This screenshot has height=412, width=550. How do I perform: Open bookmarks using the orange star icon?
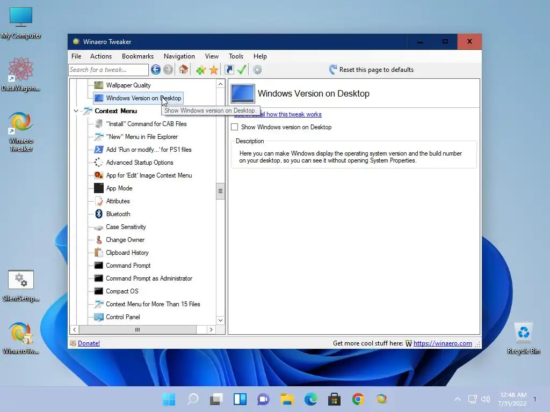click(x=214, y=70)
